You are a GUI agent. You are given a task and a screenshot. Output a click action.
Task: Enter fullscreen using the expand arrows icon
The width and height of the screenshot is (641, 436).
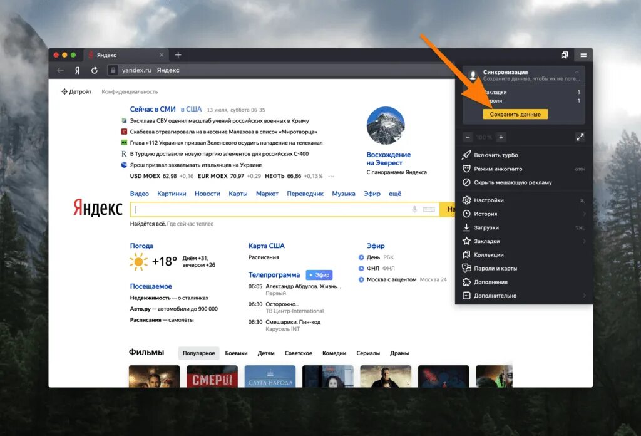click(580, 137)
